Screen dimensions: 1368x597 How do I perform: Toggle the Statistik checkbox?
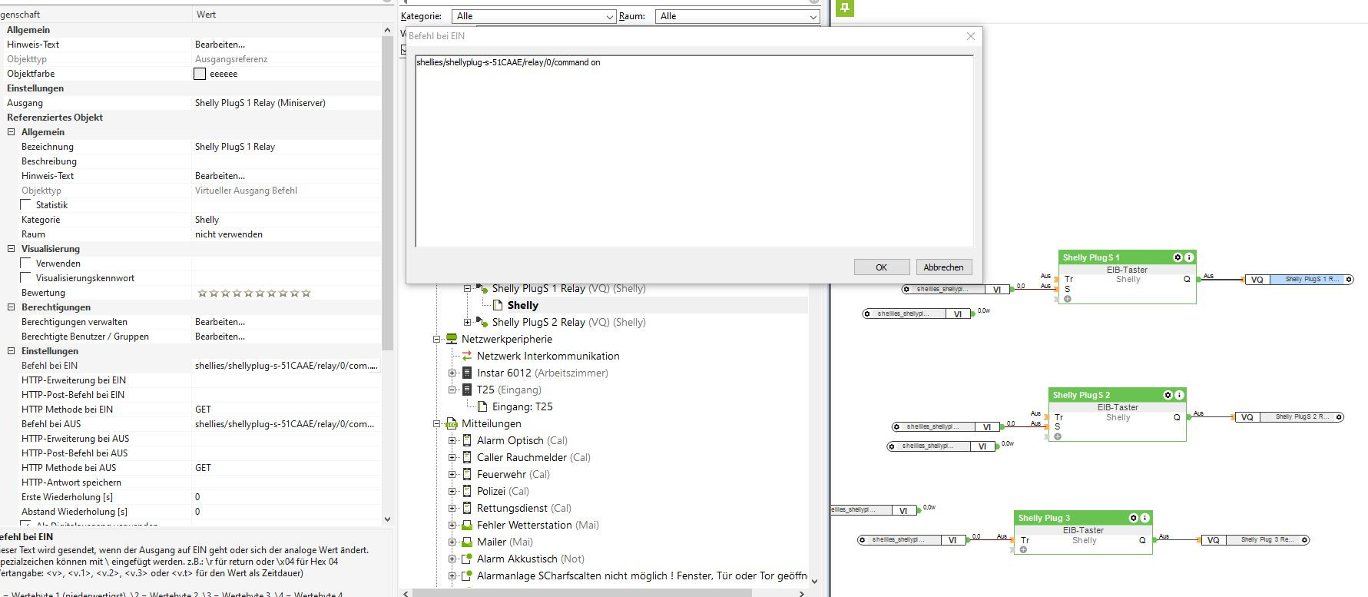click(26, 205)
